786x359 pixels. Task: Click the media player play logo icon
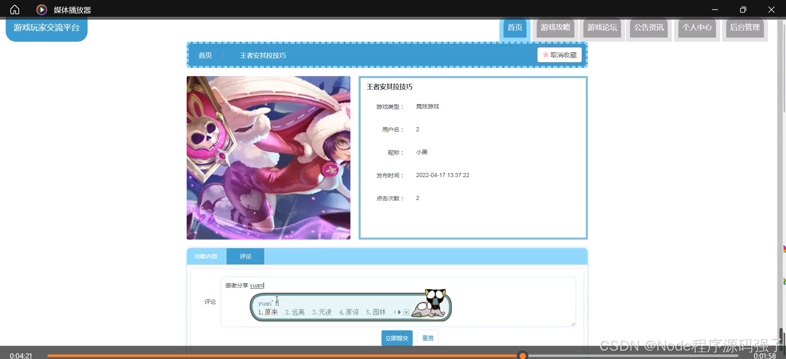pyautogui.click(x=42, y=9)
